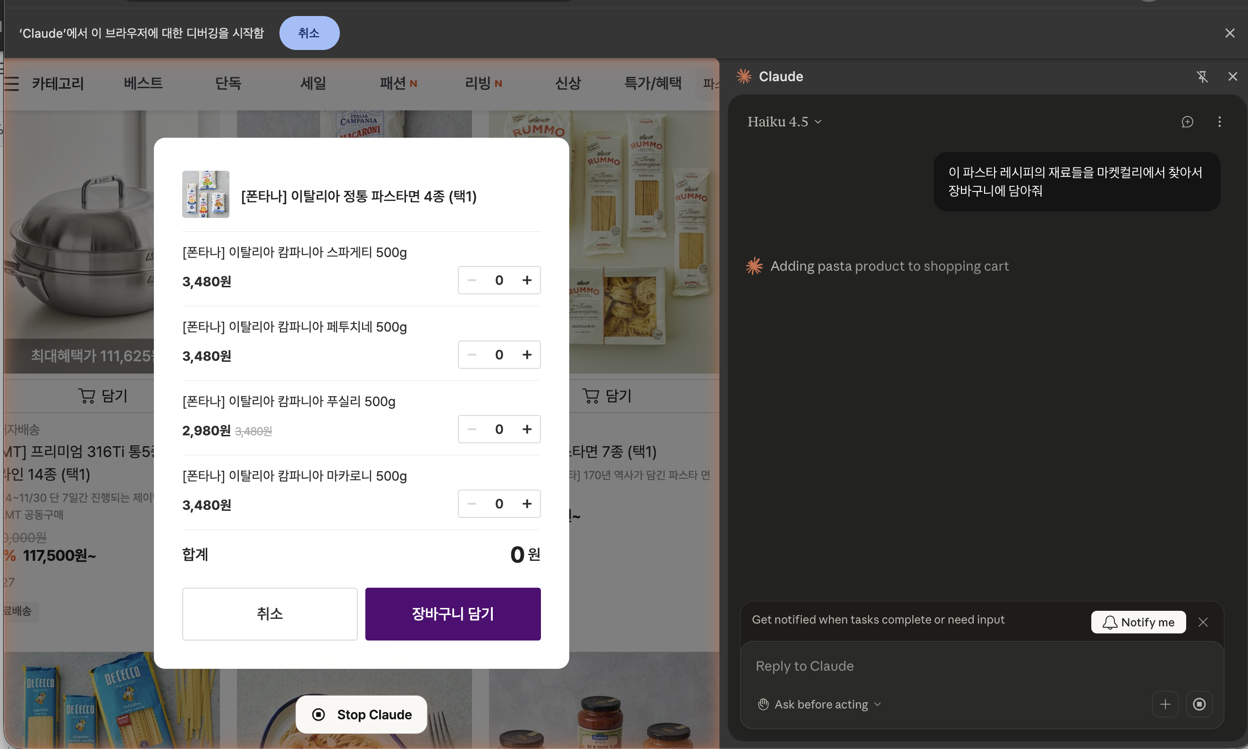Expand the Ask before acting dropdown
Image resolution: width=1248 pixels, height=749 pixels.
(x=820, y=704)
